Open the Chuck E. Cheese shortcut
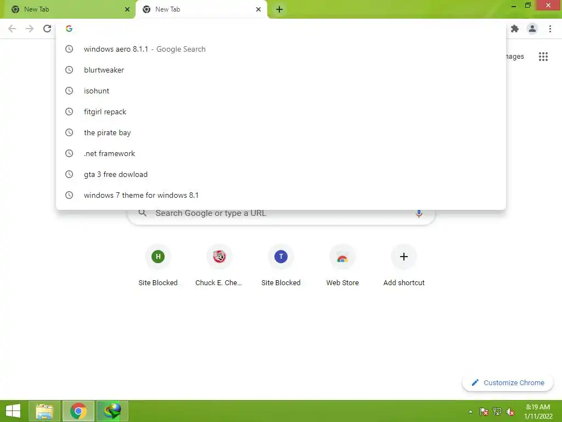This screenshot has width=562, height=422. pyautogui.click(x=219, y=265)
